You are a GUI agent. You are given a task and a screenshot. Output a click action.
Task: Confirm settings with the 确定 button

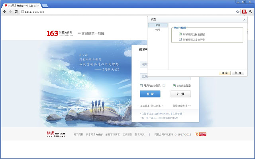(x=225, y=73)
